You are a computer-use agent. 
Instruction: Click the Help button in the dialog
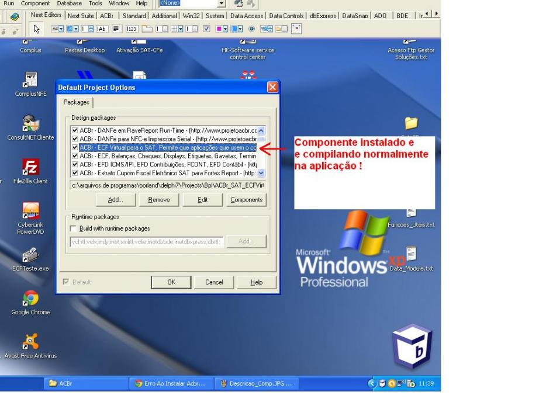(x=257, y=282)
